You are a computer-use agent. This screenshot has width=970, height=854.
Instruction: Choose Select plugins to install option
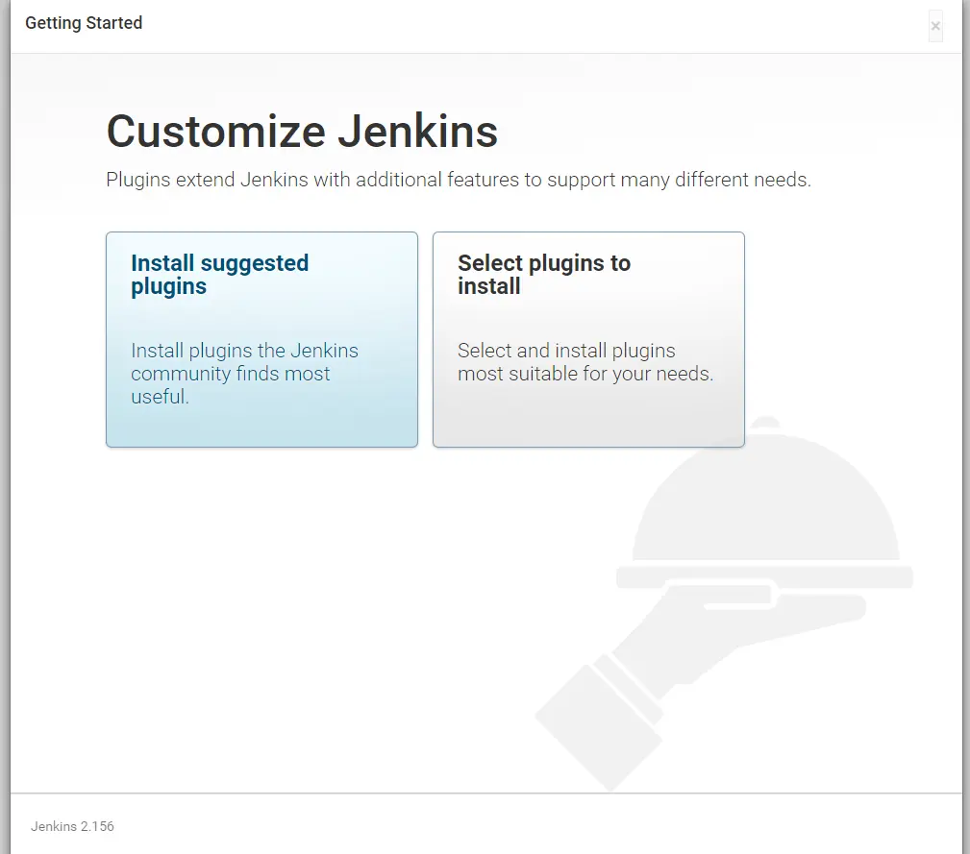pyautogui.click(x=588, y=339)
